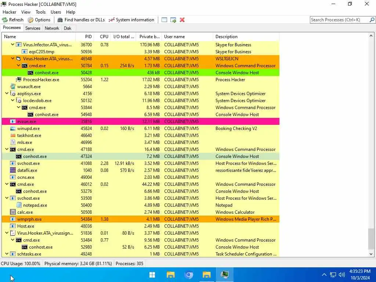Switch to the Disk tab
This screenshot has height=282, width=376.
pyautogui.click(x=68, y=28)
